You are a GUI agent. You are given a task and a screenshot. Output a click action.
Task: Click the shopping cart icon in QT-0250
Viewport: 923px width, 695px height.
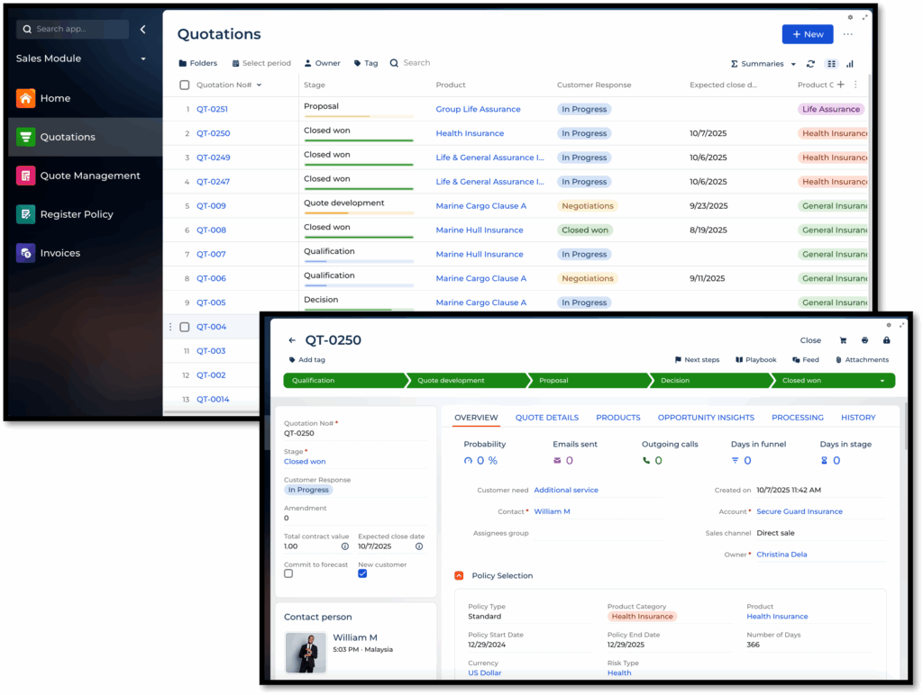point(843,340)
